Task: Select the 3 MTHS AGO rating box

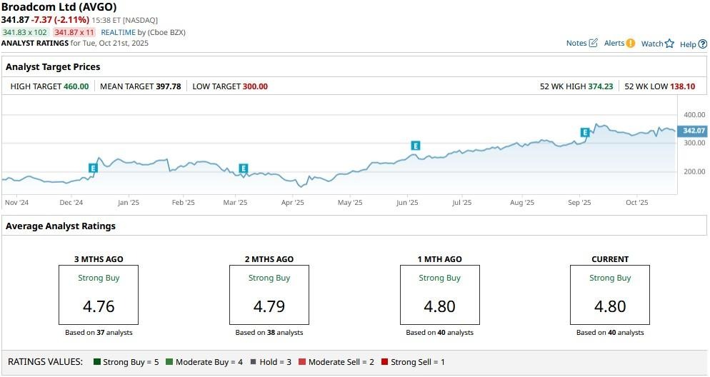Action: tap(99, 295)
